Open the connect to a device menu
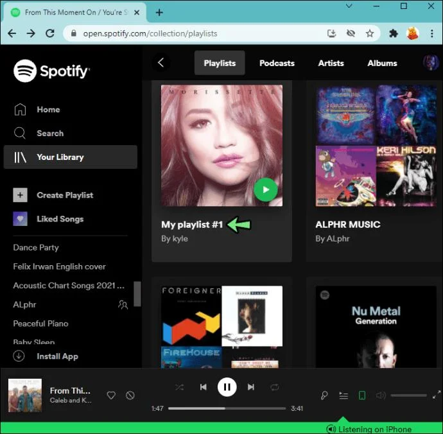443x434 pixels. pyautogui.click(x=362, y=395)
